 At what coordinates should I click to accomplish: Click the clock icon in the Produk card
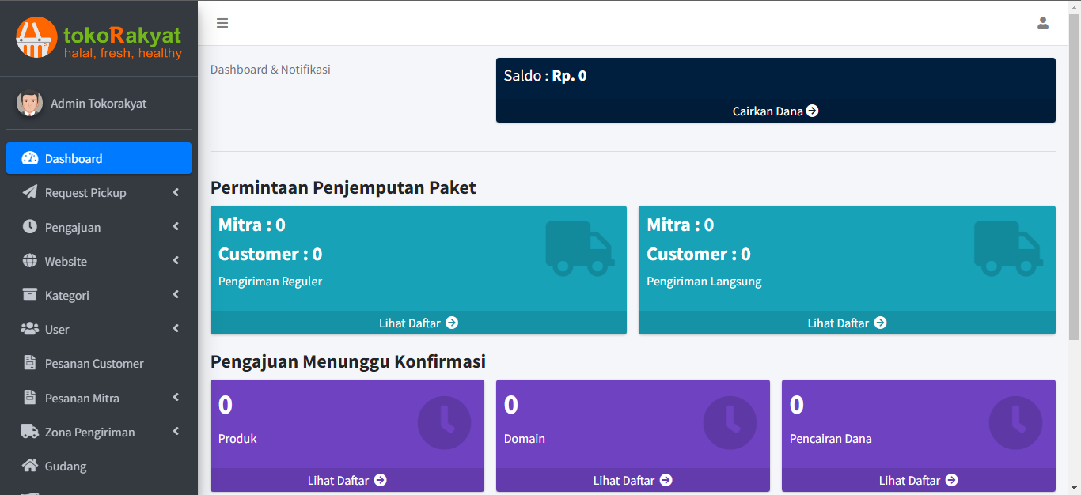pyautogui.click(x=444, y=423)
